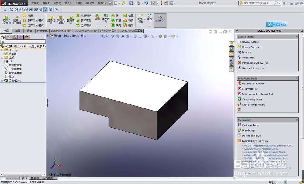Select the Intersect (相交) tool
Image resolution: width=304 pixels, height=184 pixels.
pyautogui.click(x=129, y=20)
